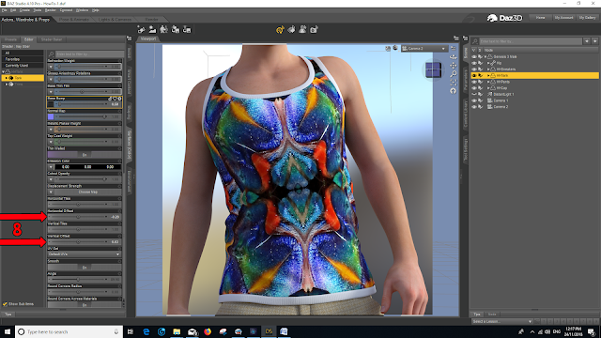Click the reset view control beside the viewport

coord(453,91)
